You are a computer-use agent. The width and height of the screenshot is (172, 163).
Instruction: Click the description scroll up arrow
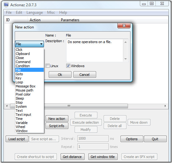coord(125,42)
